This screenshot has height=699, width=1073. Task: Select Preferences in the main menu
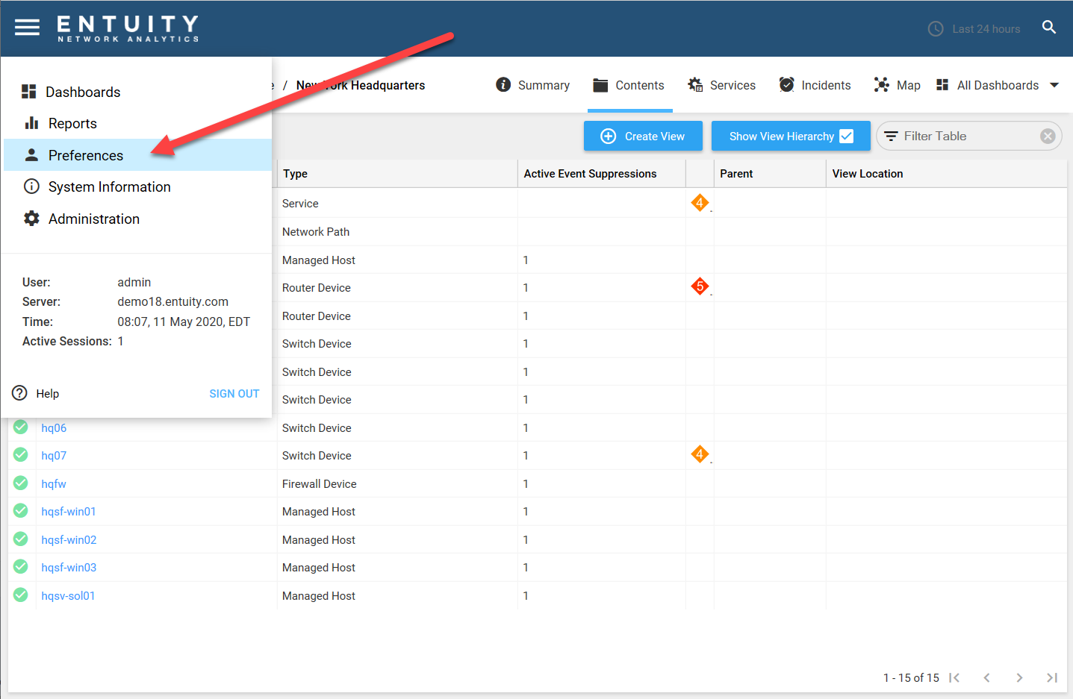click(x=137, y=155)
